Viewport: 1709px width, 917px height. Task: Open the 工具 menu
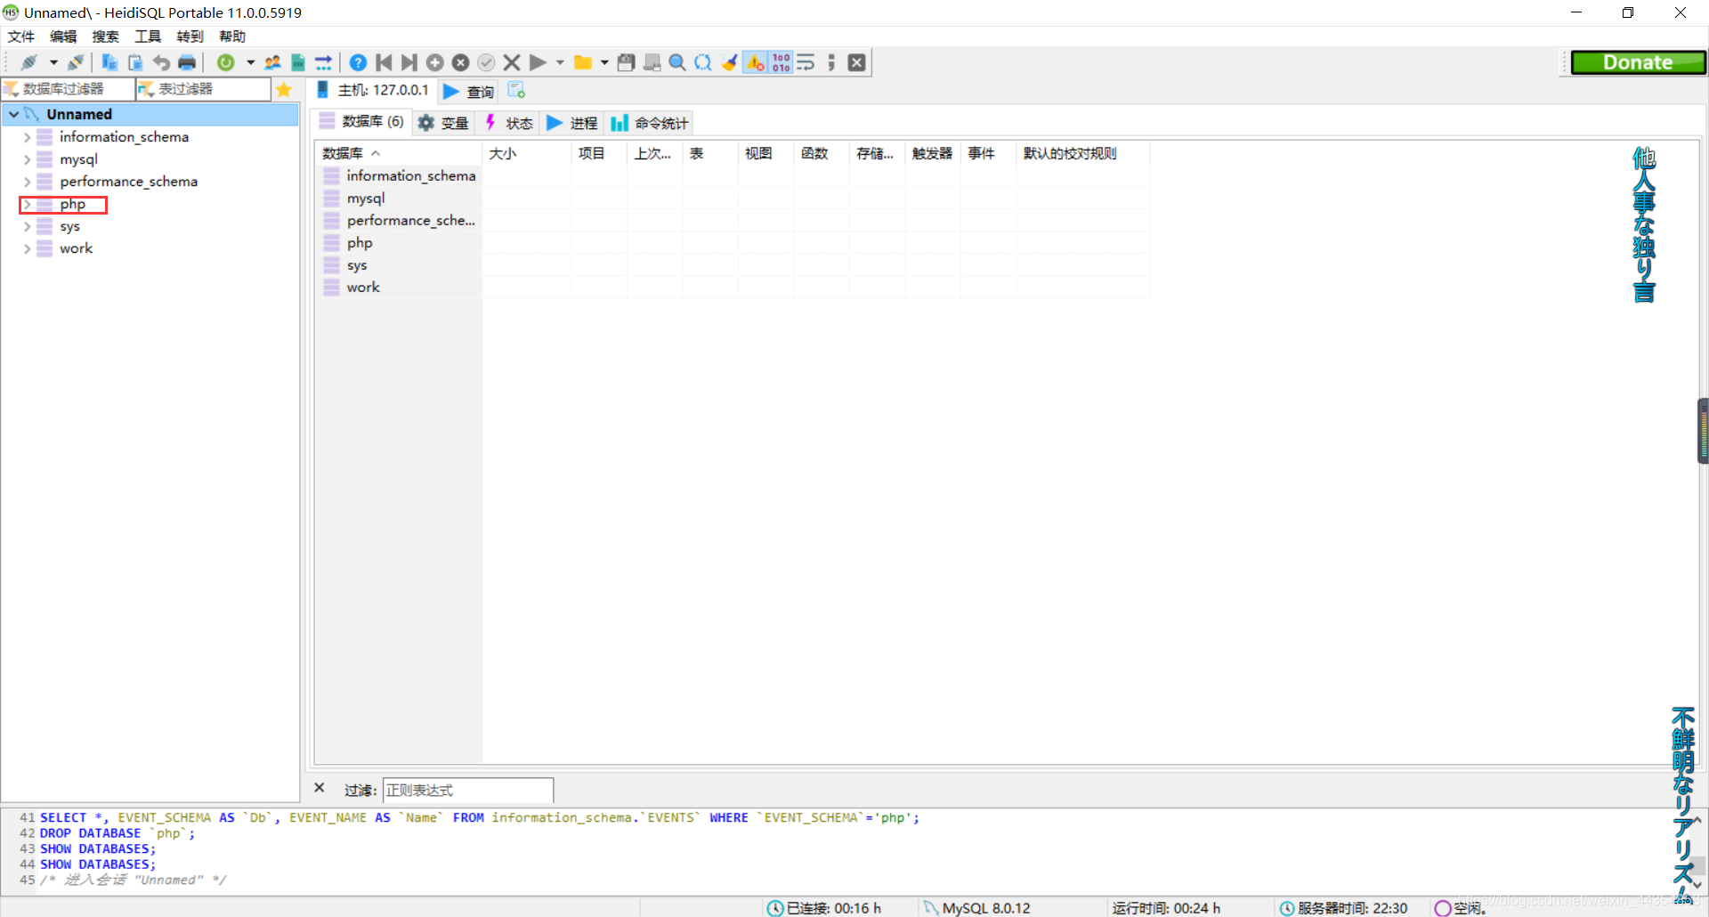pos(148,37)
